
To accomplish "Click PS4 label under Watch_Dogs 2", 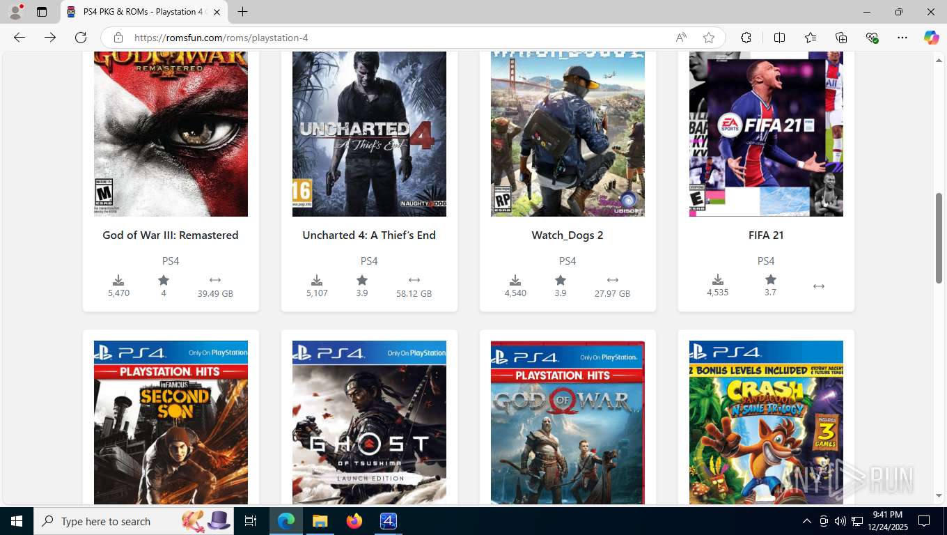I will pos(568,261).
